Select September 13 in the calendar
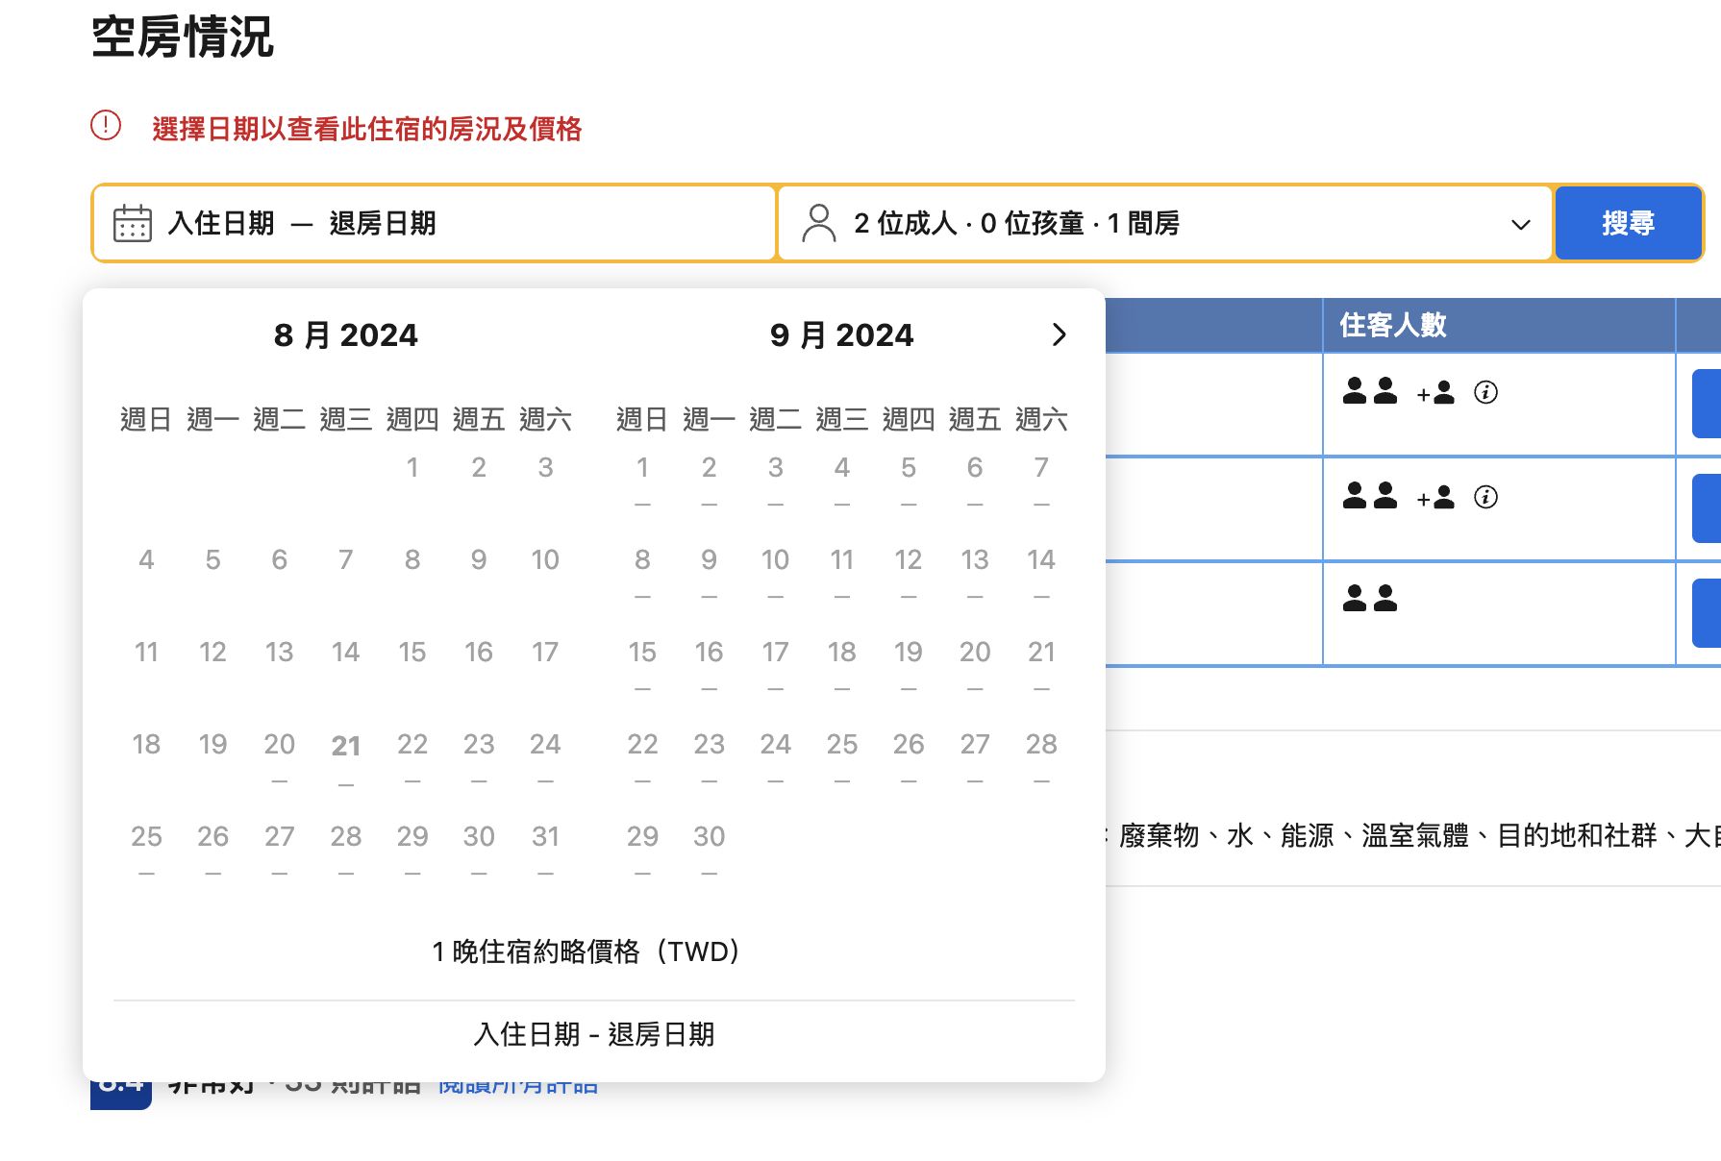 [x=975, y=573]
